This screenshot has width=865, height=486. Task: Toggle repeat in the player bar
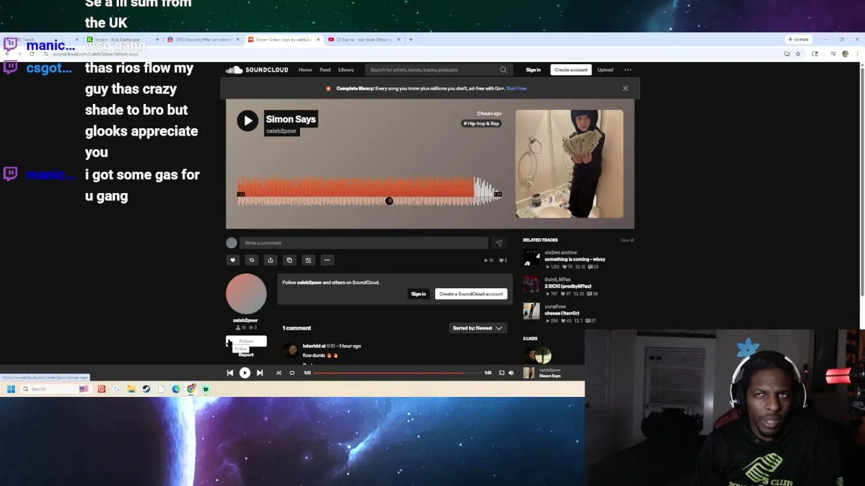click(292, 373)
